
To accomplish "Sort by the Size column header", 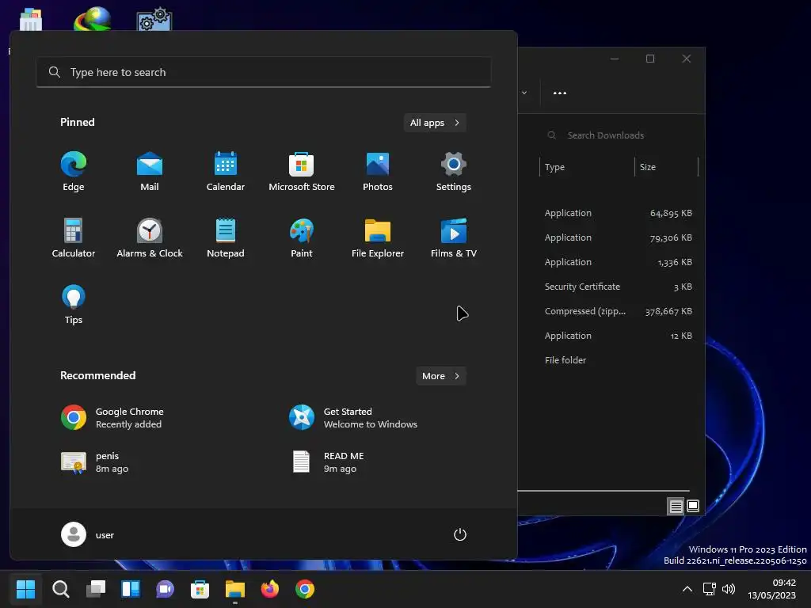I will 666,167.
